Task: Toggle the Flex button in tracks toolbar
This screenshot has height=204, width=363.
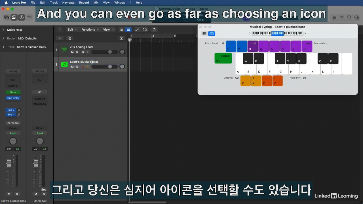Action: [x=145, y=30]
